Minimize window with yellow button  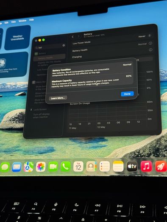(40, 40)
